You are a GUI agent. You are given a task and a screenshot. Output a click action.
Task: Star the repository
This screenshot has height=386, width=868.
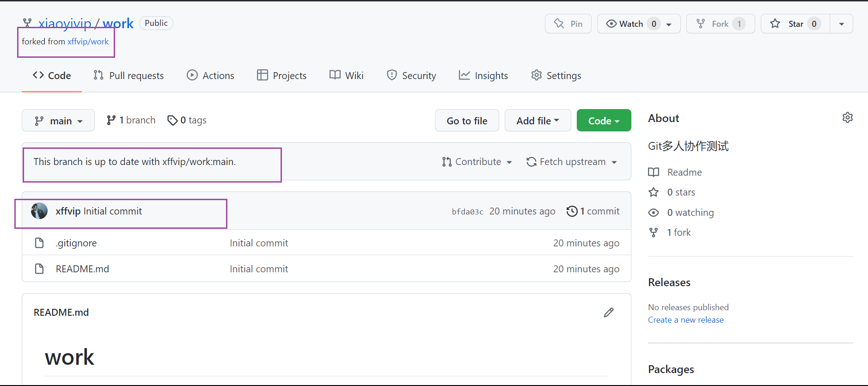click(795, 24)
